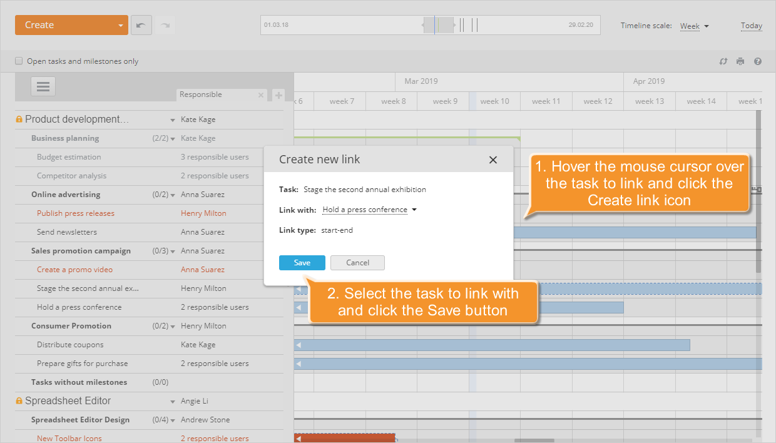Image resolution: width=776 pixels, height=443 pixels.
Task: Undo the last action
Action: tap(141, 24)
